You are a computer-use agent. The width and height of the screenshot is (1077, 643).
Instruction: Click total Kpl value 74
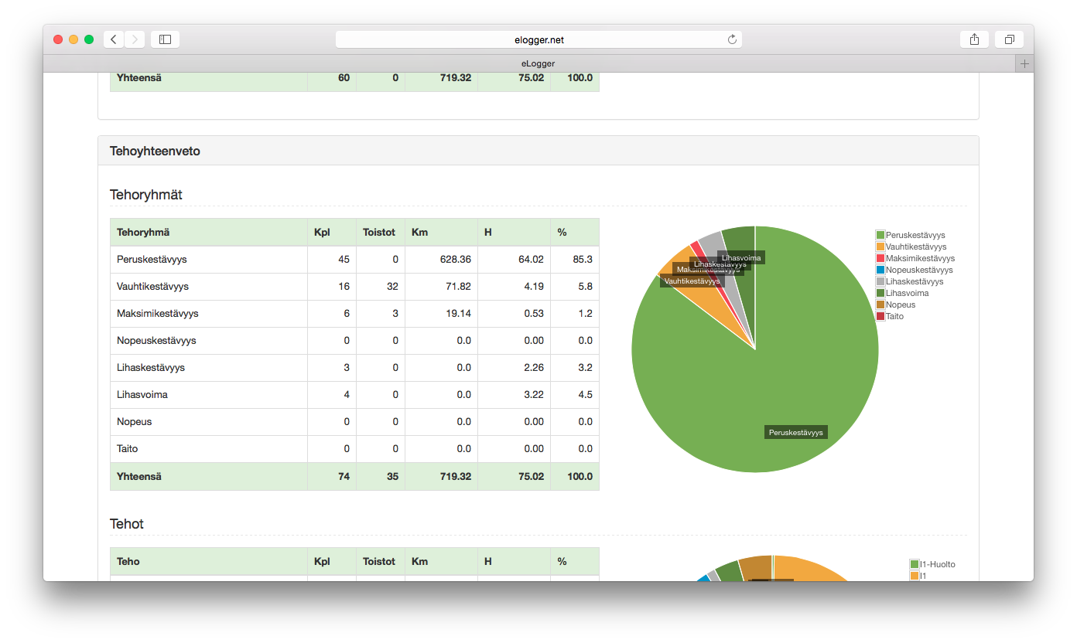point(344,476)
